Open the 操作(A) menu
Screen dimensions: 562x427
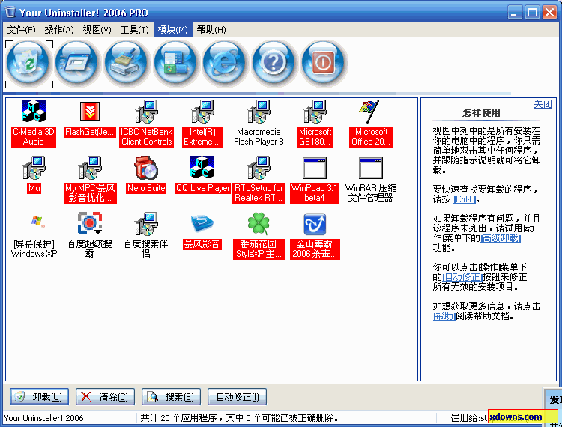[x=59, y=30]
